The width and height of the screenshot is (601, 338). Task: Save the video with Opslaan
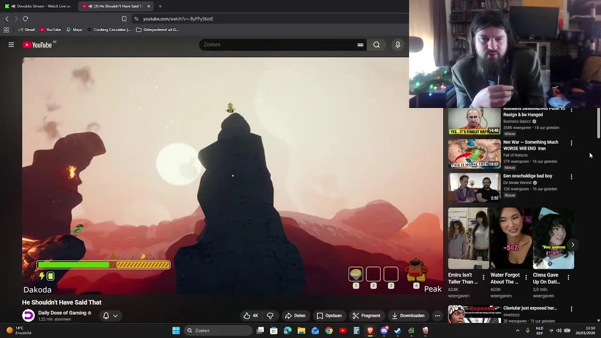[x=329, y=315]
